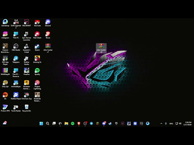
Task: Select the nitro hunter v8 archive
Action: click(x=101, y=48)
